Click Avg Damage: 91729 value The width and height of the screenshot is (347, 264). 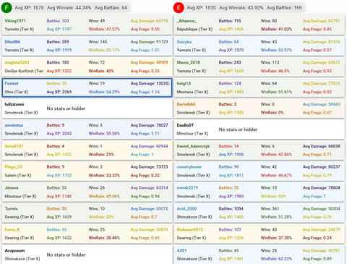[x=150, y=42]
